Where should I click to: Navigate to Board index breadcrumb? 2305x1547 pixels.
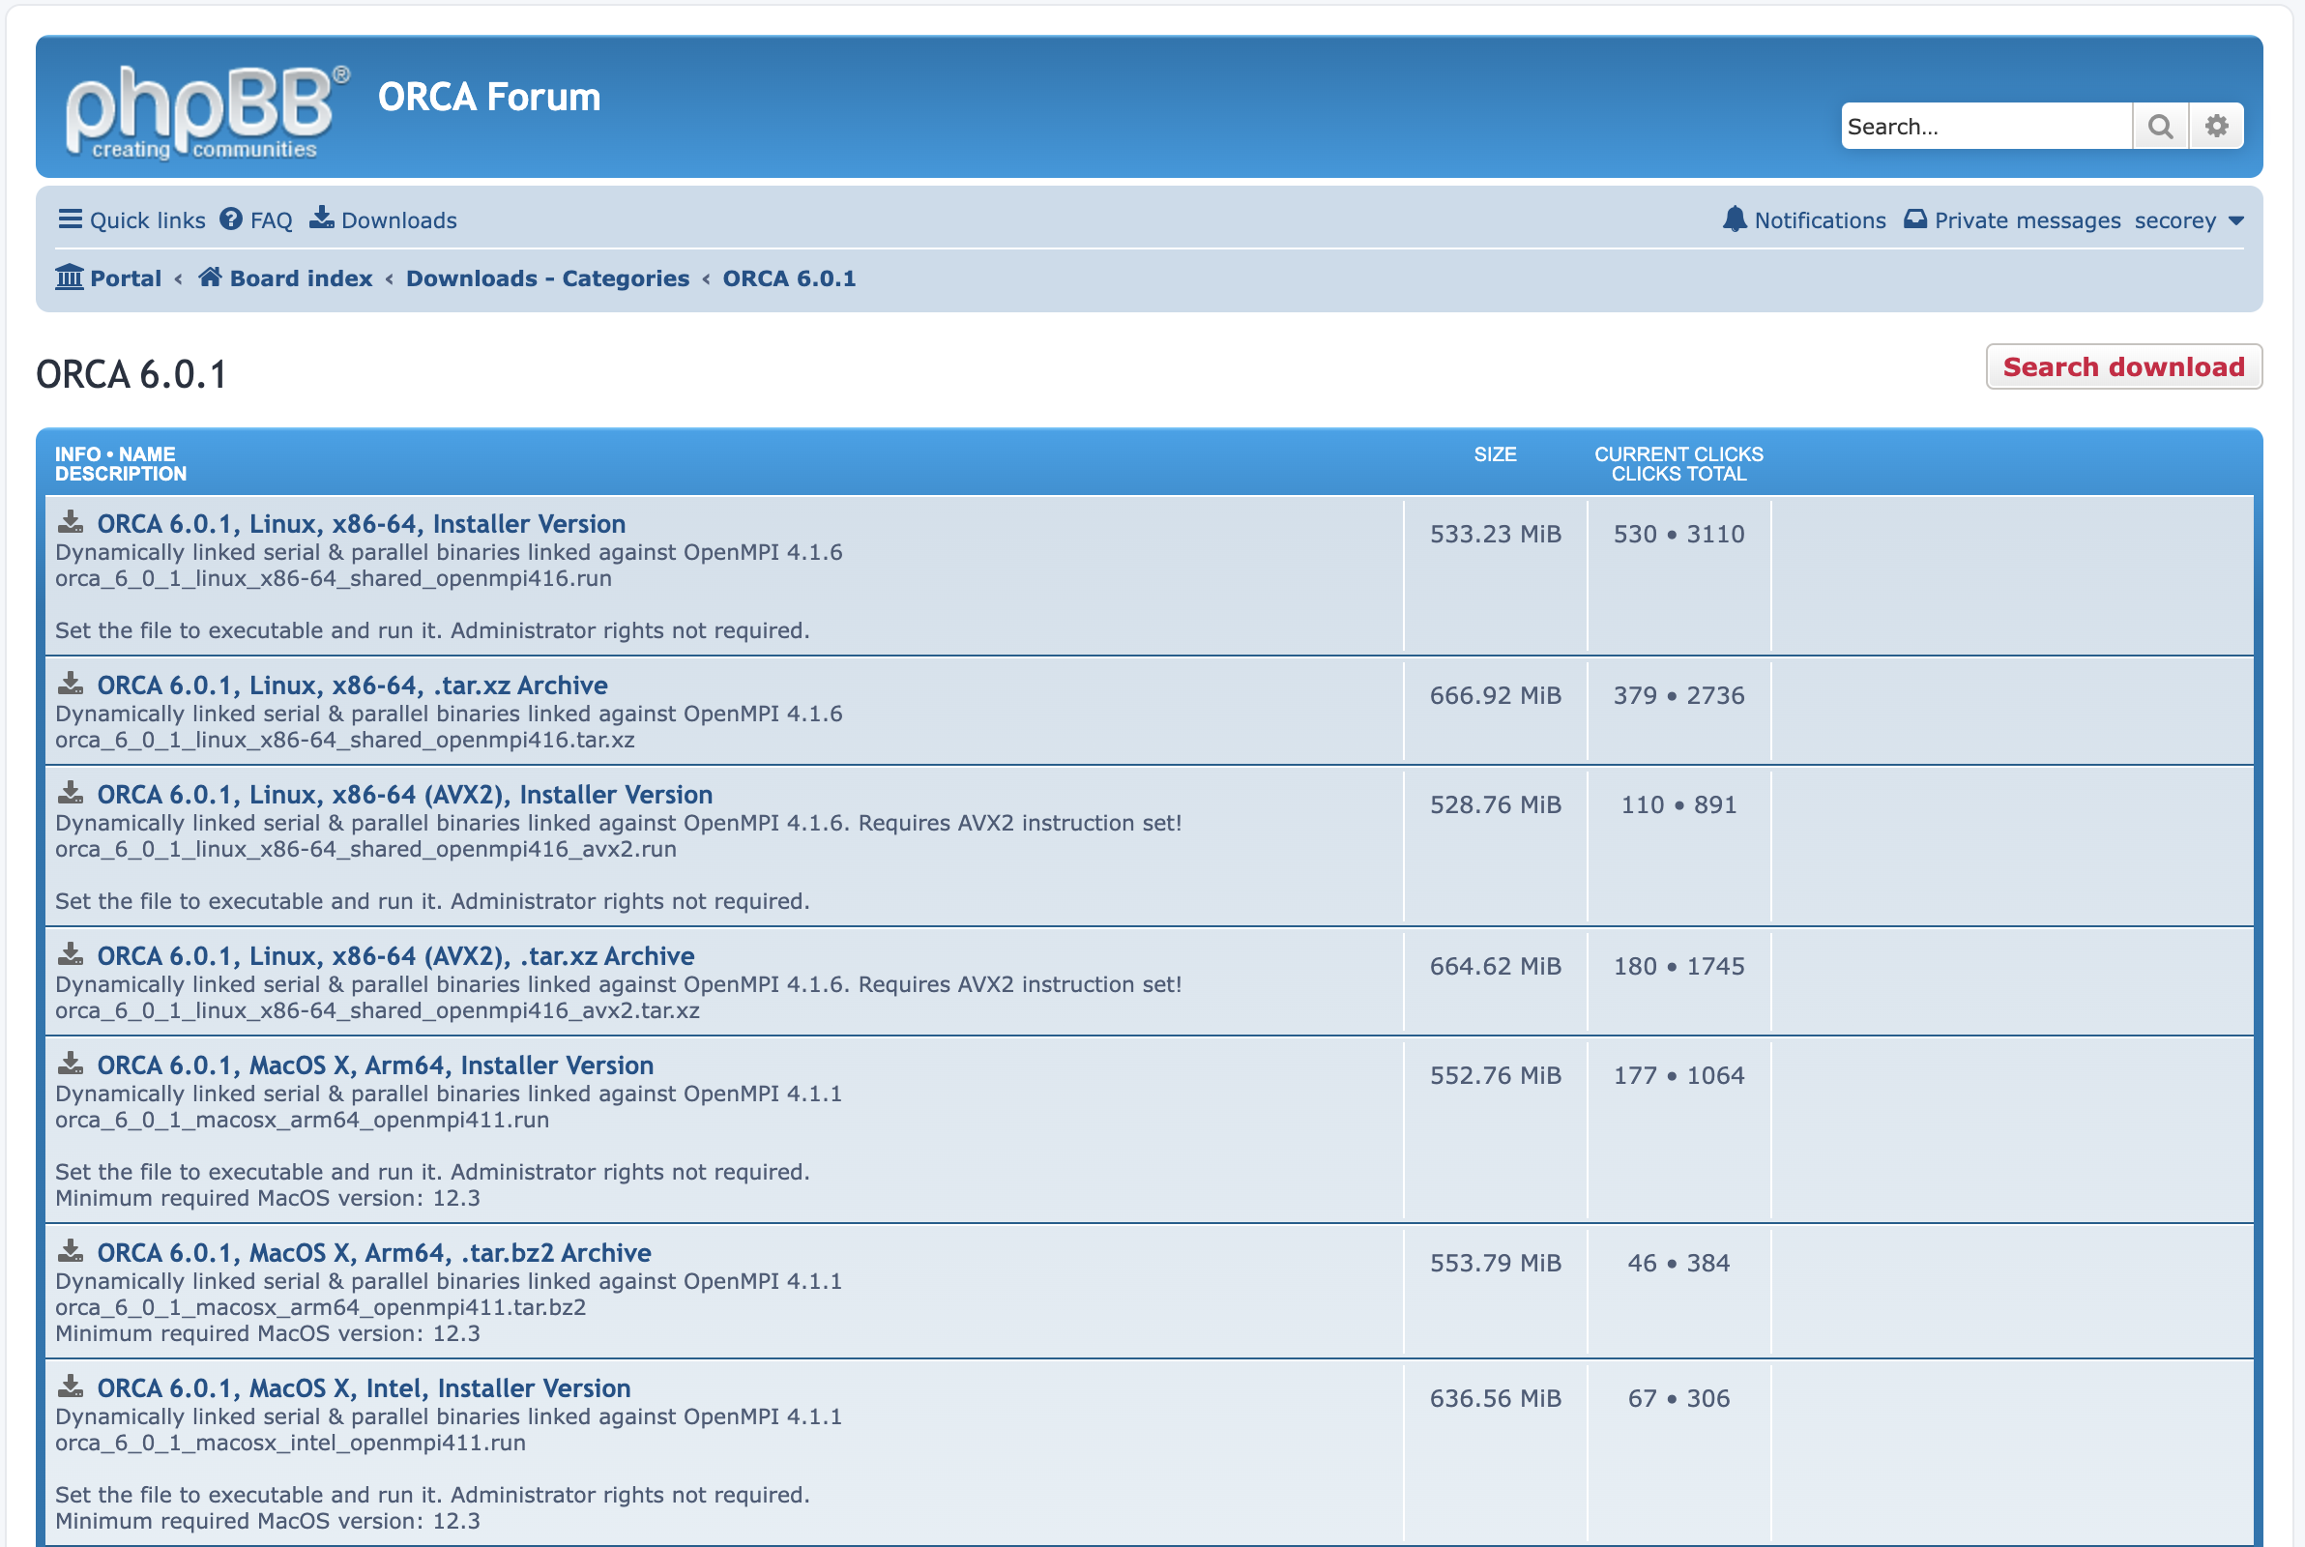(x=300, y=278)
